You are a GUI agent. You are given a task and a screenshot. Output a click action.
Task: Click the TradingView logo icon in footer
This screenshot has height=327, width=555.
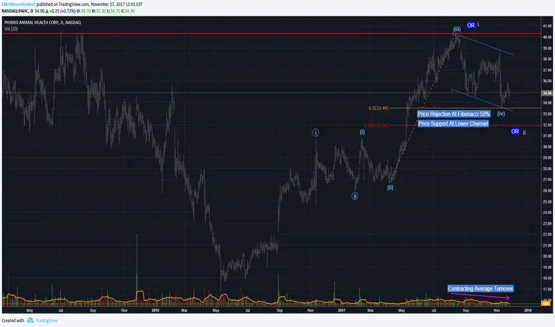30,320
